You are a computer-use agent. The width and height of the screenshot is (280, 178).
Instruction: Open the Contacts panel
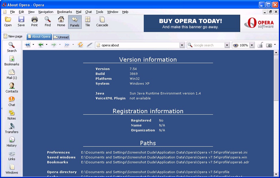tap(12, 88)
